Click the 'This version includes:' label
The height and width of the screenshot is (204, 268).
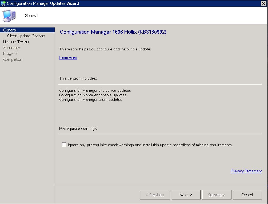78,78
